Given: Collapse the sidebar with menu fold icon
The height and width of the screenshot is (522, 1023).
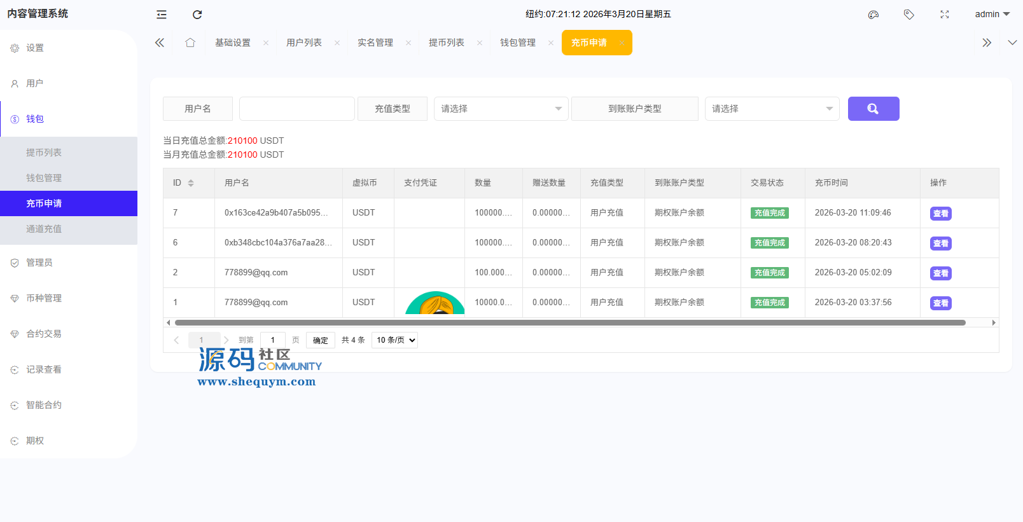Looking at the screenshot, I should point(162,15).
